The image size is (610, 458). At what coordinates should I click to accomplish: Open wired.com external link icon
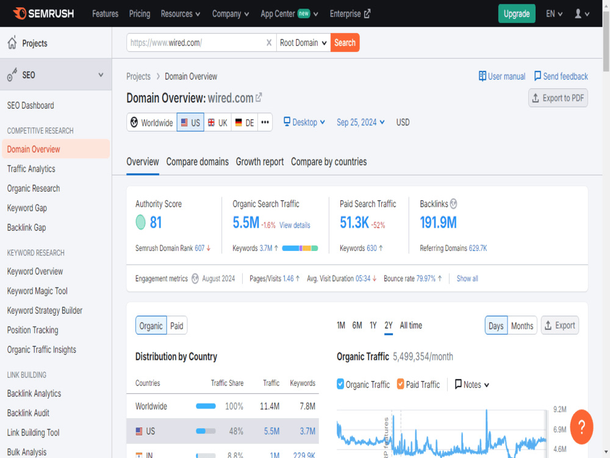pyautogui.click(x=259, y=97)
